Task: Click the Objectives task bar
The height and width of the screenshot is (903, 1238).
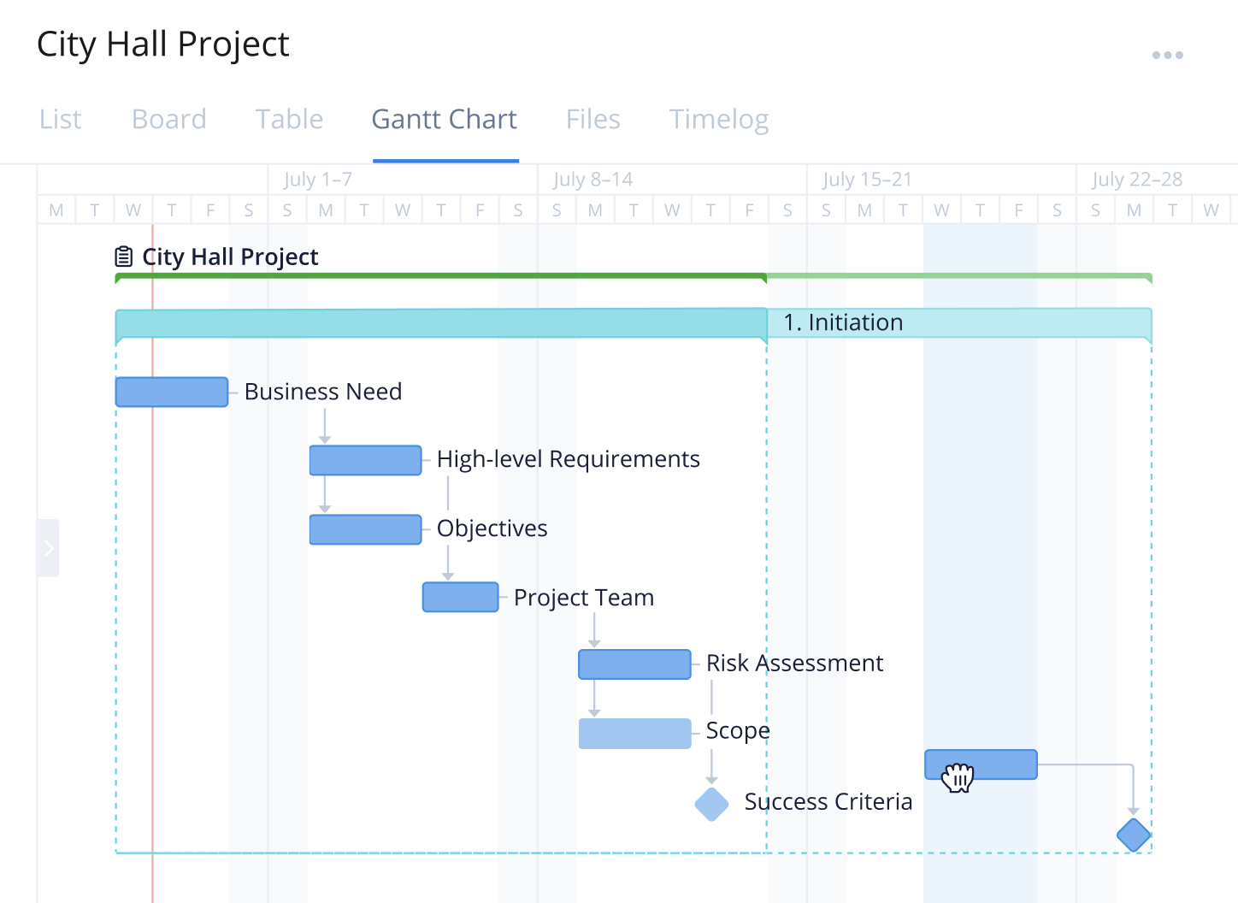Action: point(365,528)
